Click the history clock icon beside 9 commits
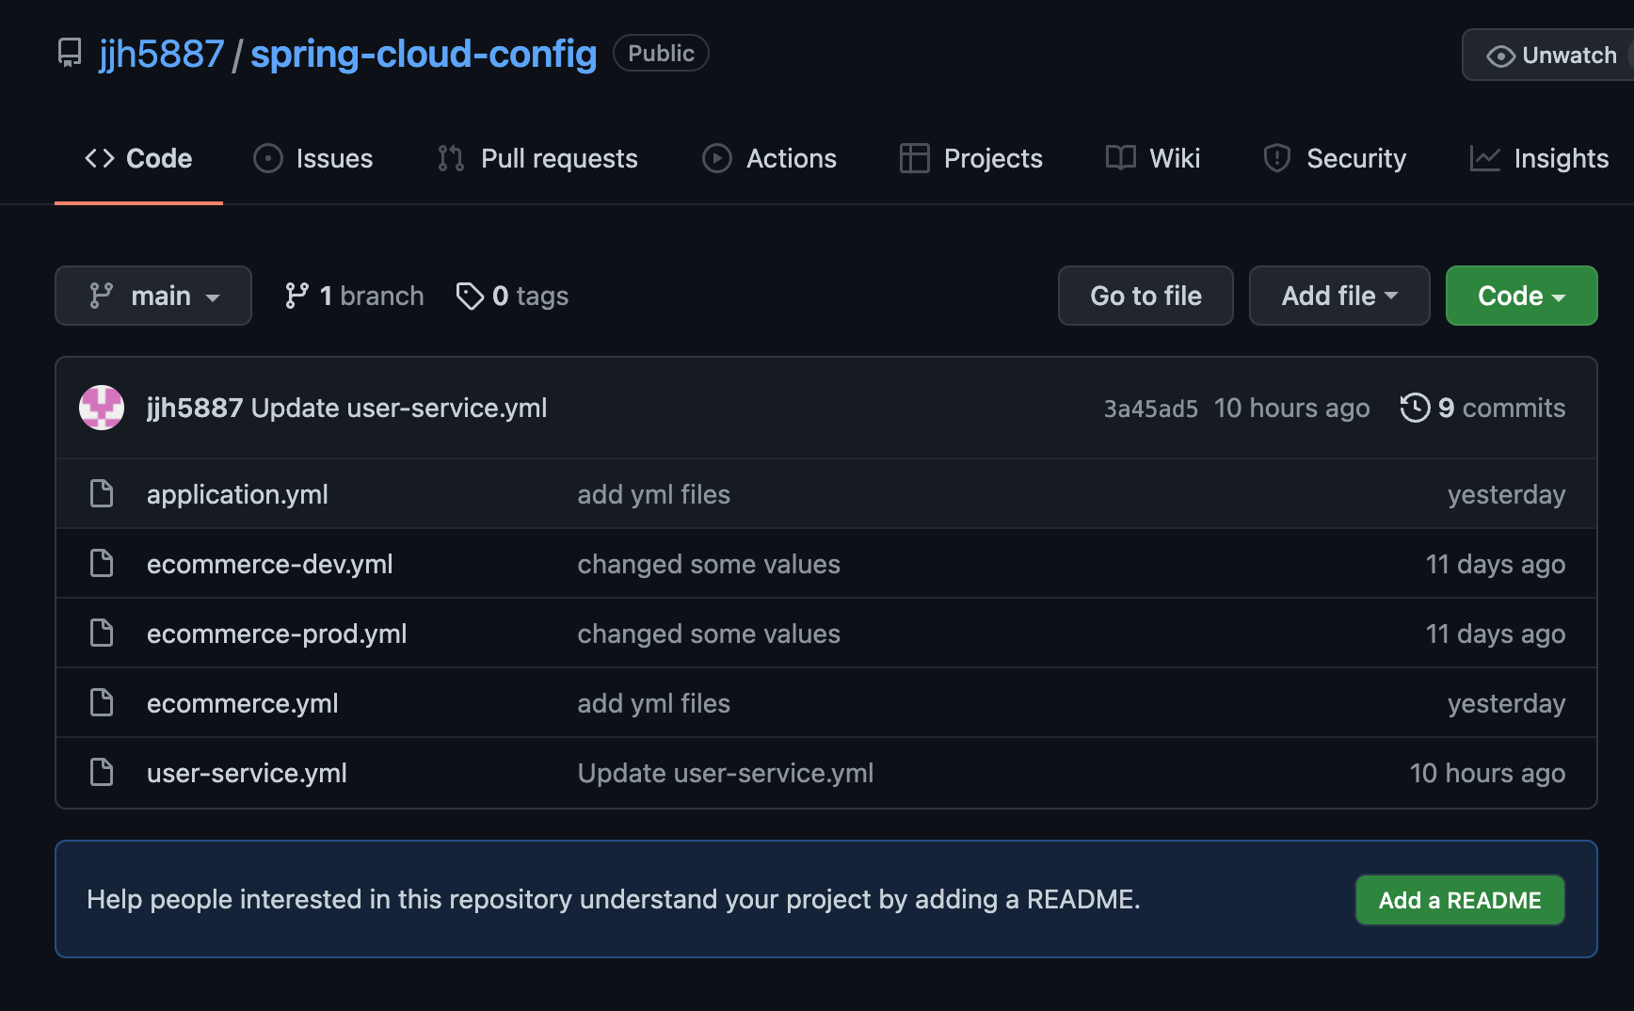The height and width of the screenshot is (1011, 1634). pos(1415,408)
